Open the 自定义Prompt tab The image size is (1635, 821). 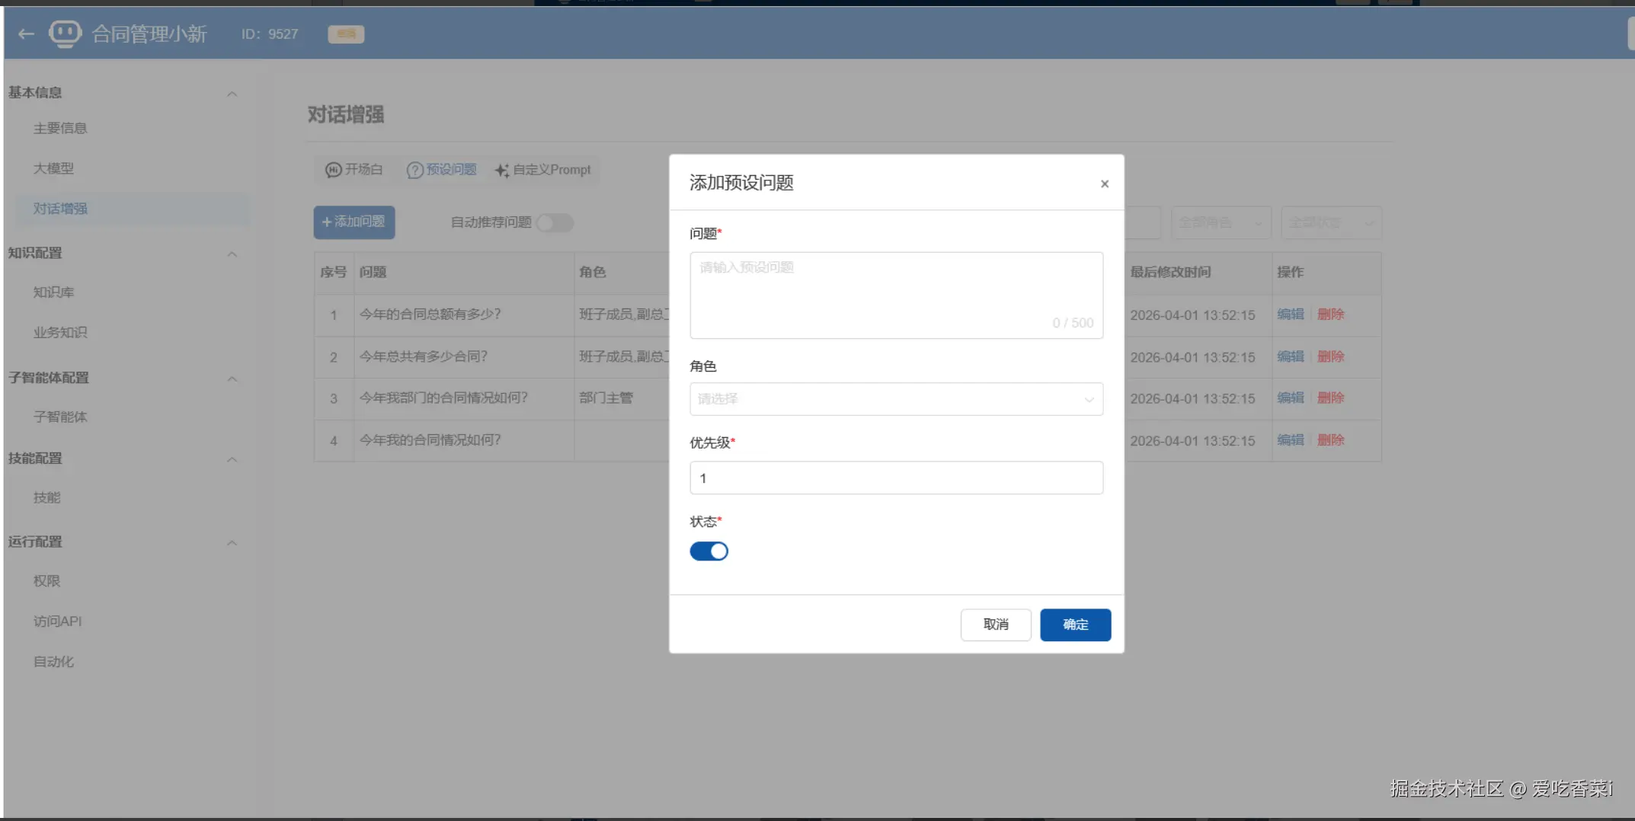click(542, 169)
